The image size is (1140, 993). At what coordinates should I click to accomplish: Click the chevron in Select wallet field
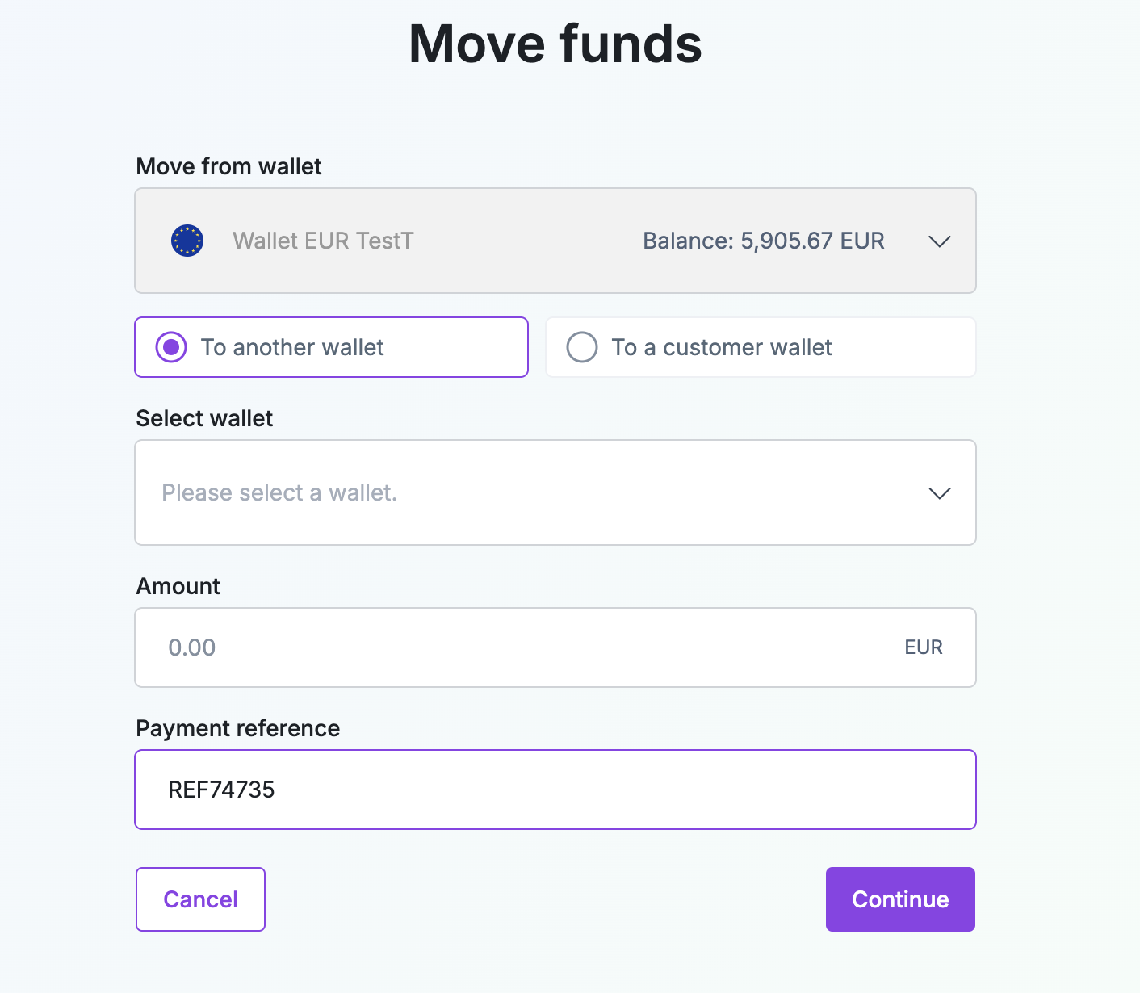[x=939, y=493]
